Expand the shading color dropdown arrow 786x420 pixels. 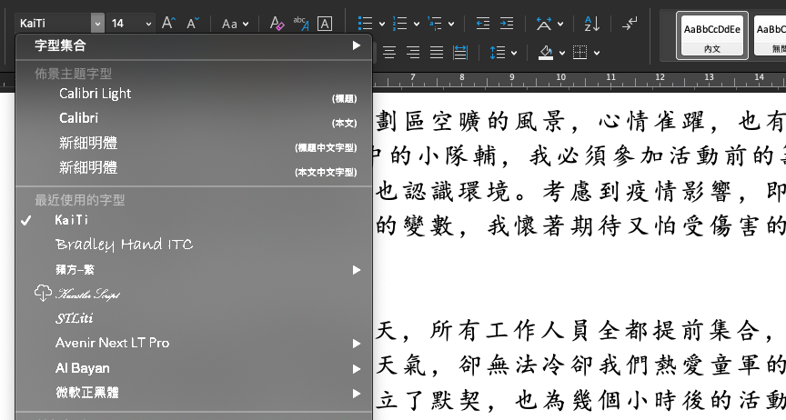coord(562,53)
